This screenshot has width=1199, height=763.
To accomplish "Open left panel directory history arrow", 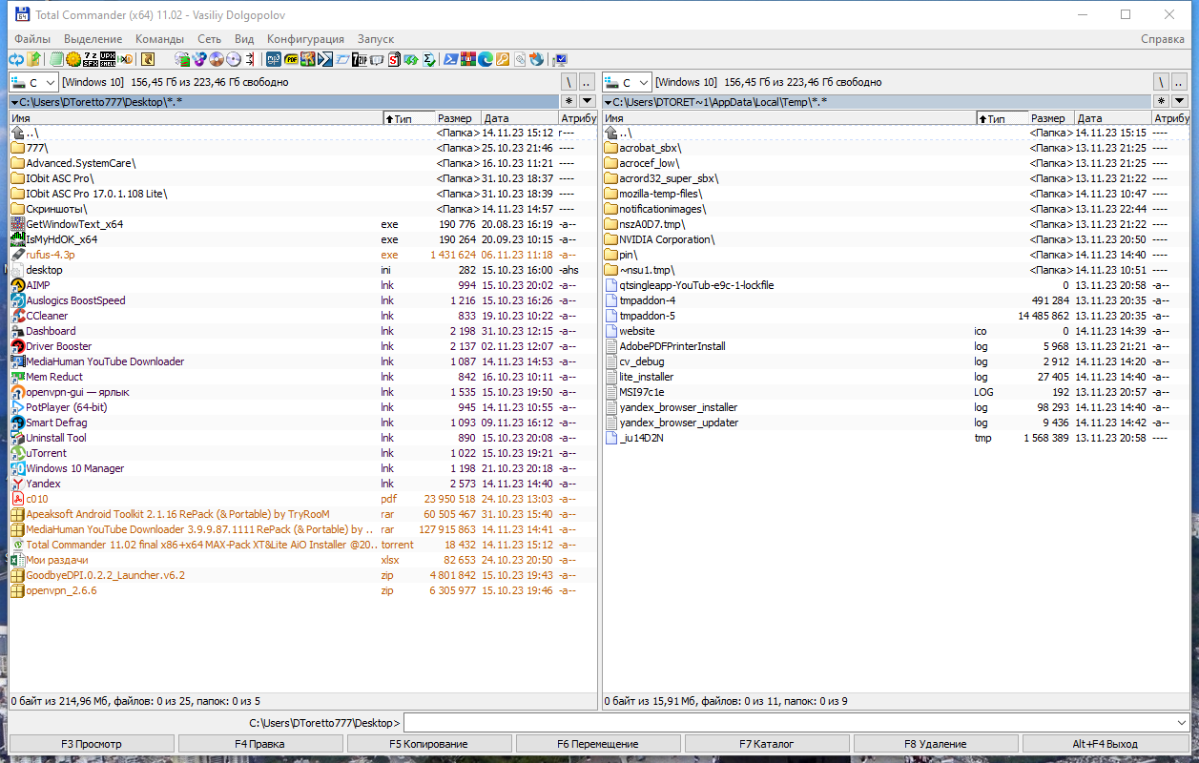I will pyautogui.click(x=587, y=101).
